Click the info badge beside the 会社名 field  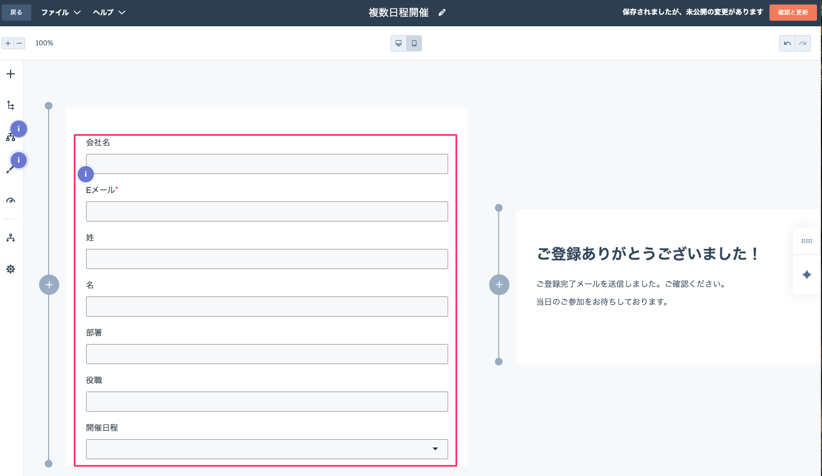click(85, 174)
